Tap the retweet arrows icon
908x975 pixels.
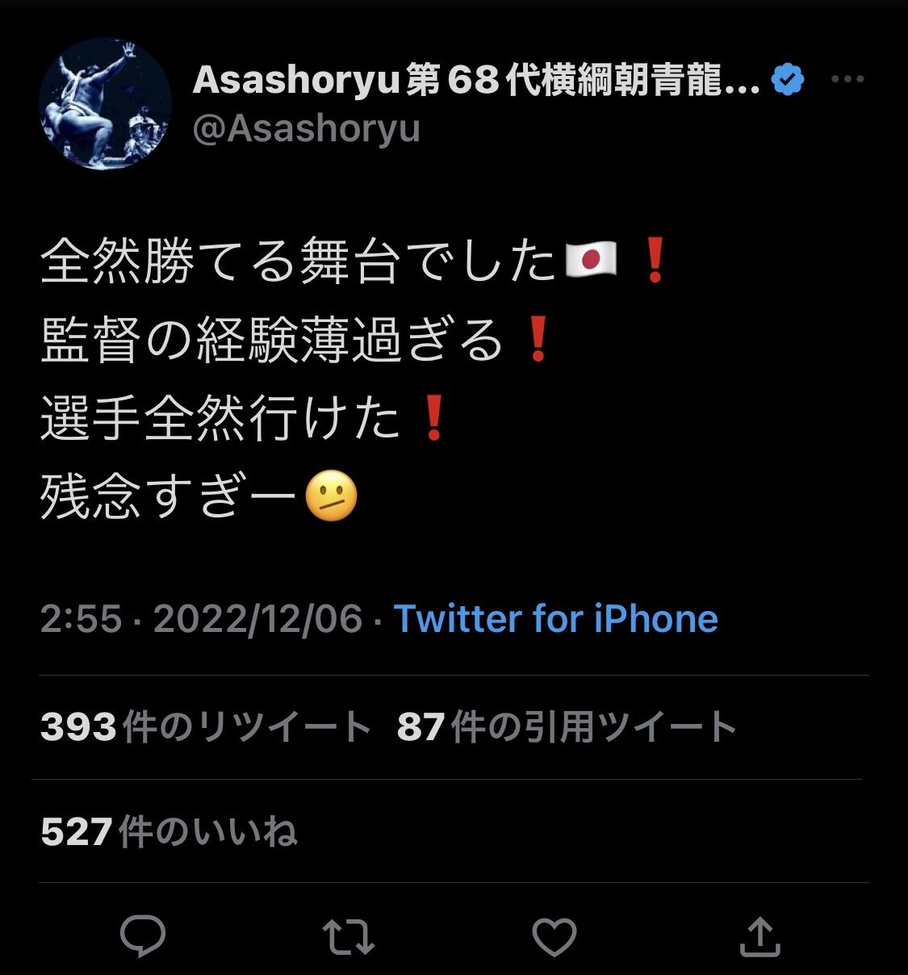coord(349,937)
